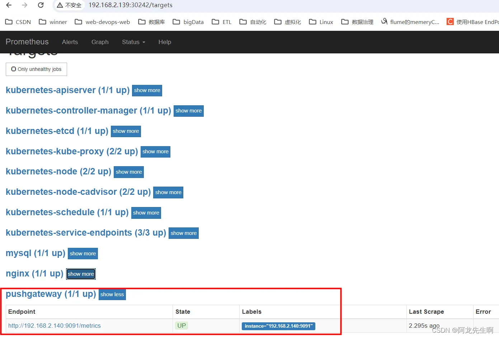Click kubernetes-apiserver job heading
This screenshot has height=337, width=499.
[x=68, y=90]
